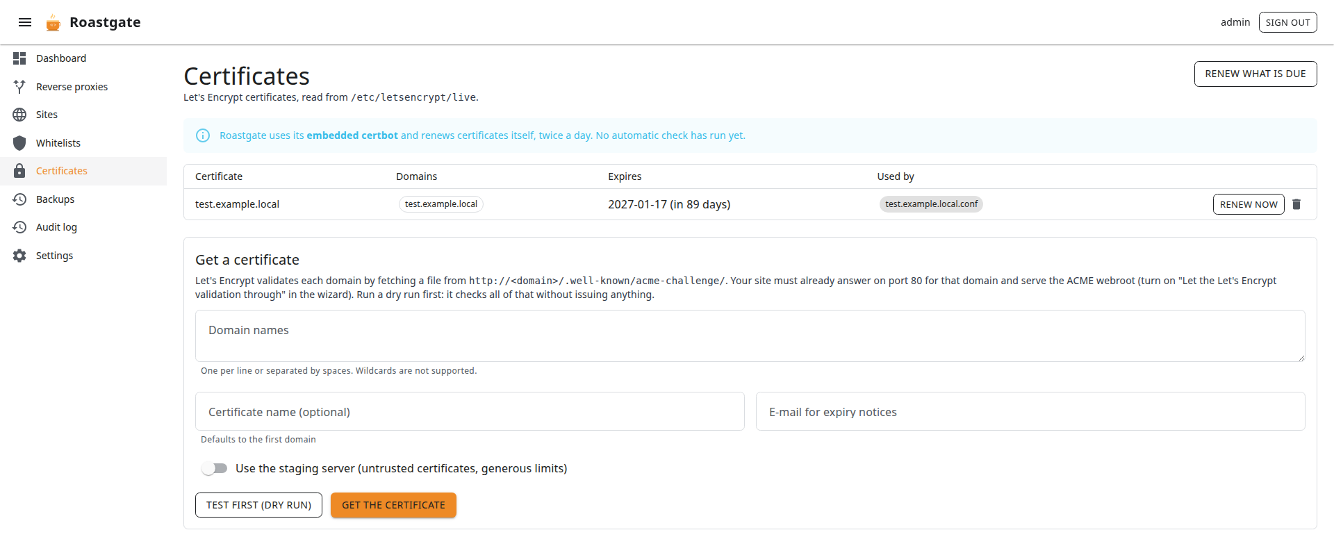The height and width of the screenshot is (546, 1334).
Task: Navigate to Whitelists
Action: pyautogui.click(x=83, y=143)
